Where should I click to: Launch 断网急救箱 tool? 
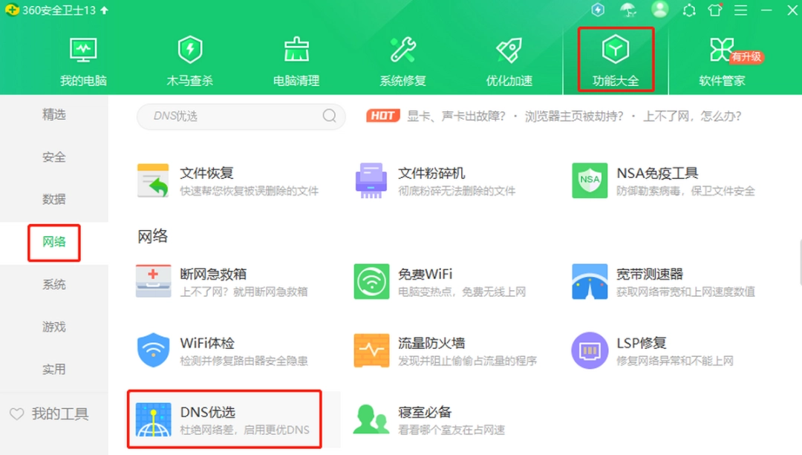tap(222, 281)
